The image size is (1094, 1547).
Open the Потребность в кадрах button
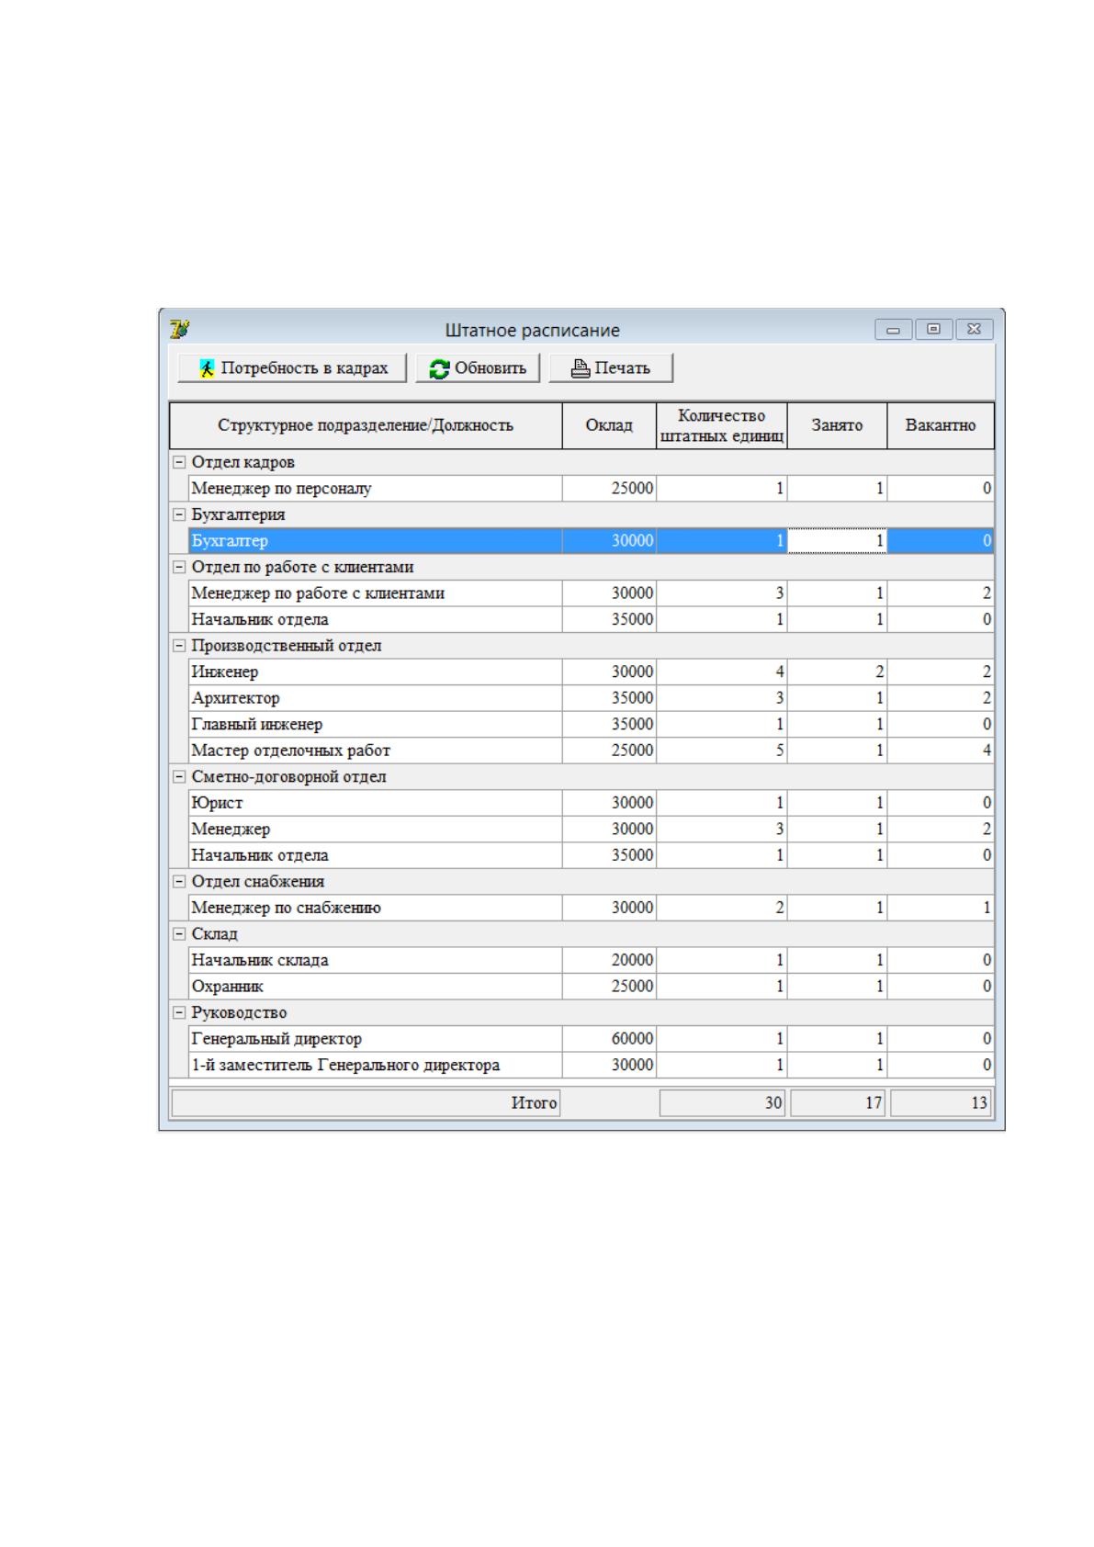pyautogui.click(x=292, y=368)
